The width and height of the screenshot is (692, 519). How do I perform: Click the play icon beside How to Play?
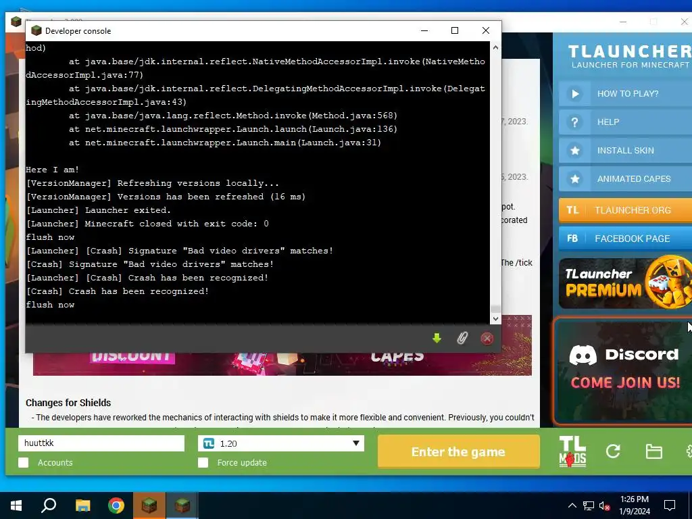pos(574,93)
